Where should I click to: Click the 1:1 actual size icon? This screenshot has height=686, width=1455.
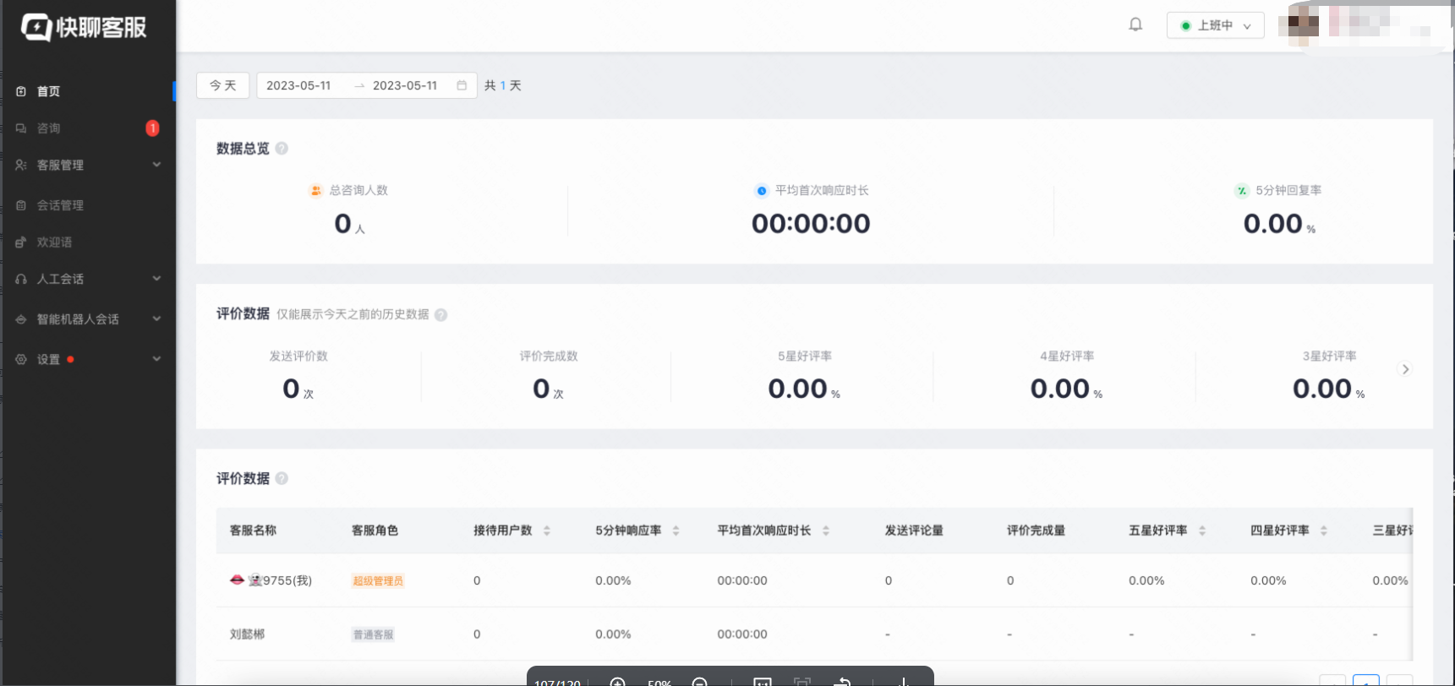(x=762, y=682)
